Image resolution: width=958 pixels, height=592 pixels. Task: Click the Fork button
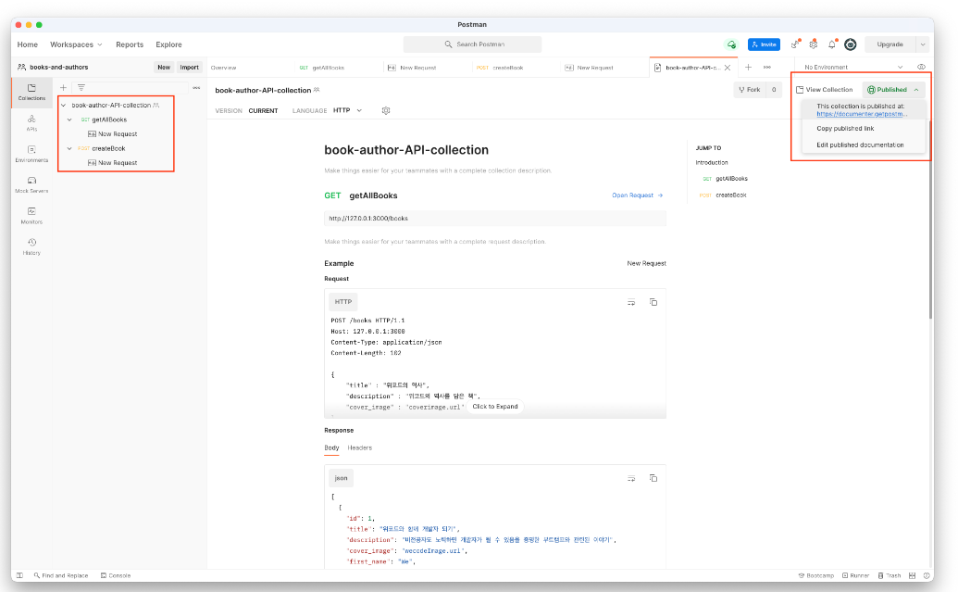(750, 90)
